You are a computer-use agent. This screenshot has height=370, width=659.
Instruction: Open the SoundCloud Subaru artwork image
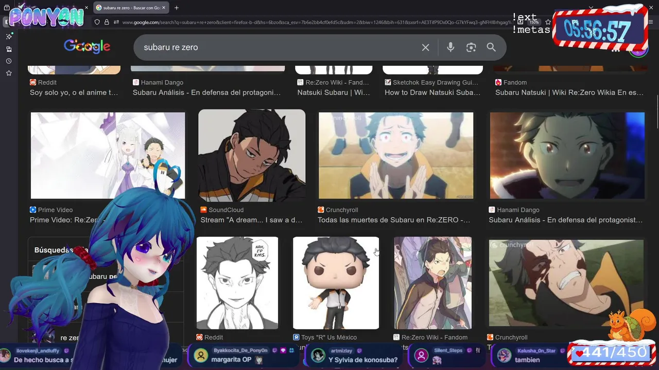252,155
